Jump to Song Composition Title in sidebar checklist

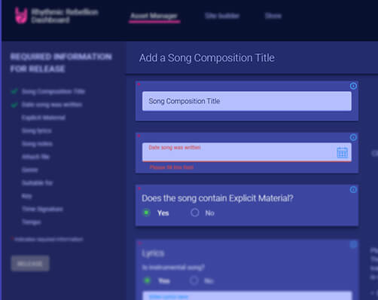pos(53,91)
